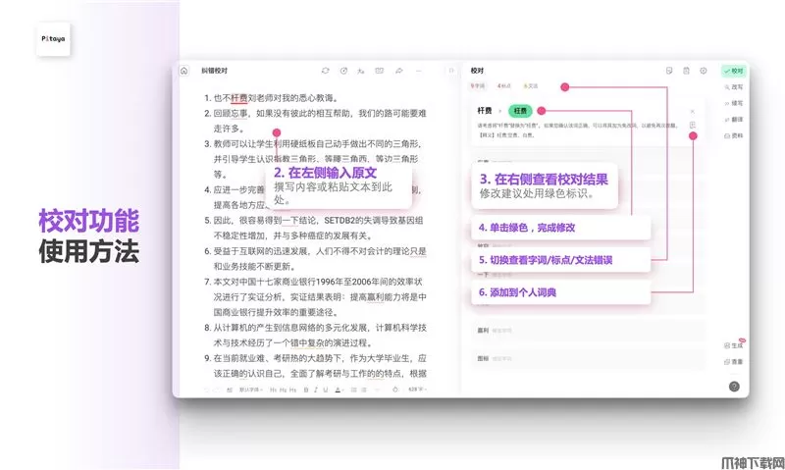The width and height of the screenshot is (785, 470).
Task: Accept the green 枉费 suggestion
Action: pos(520,111)
